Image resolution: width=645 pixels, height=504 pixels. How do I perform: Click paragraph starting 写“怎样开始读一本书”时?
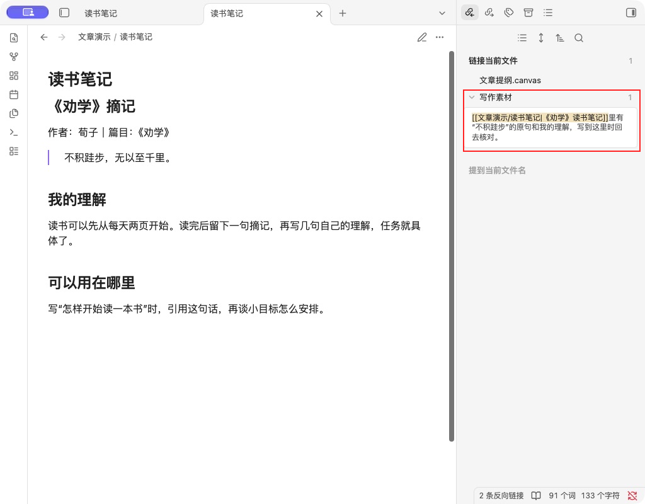pos(188,309)
